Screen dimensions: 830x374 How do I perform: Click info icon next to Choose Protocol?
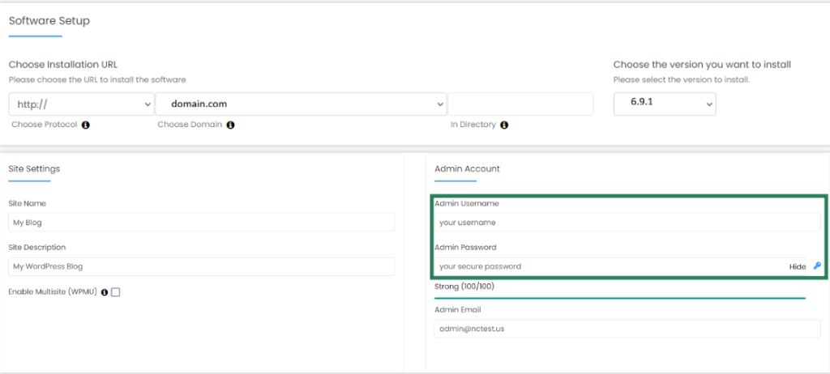(86, 125)
